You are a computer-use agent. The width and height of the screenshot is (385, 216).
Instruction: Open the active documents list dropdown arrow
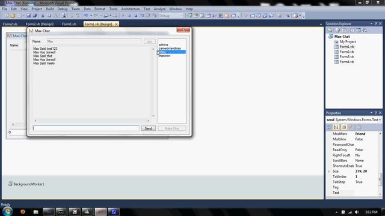pos(321,24)
